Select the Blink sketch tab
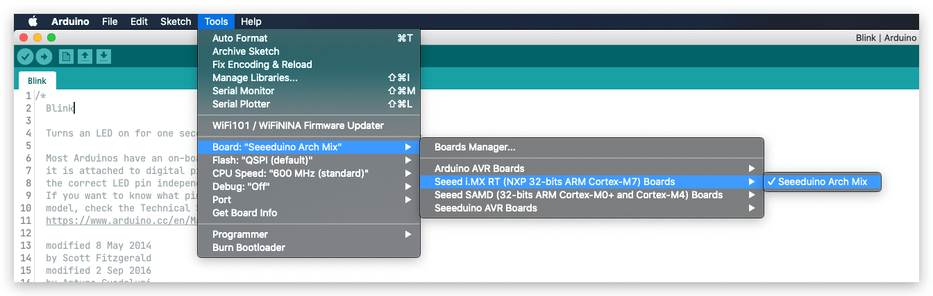 tap(37, 81)
